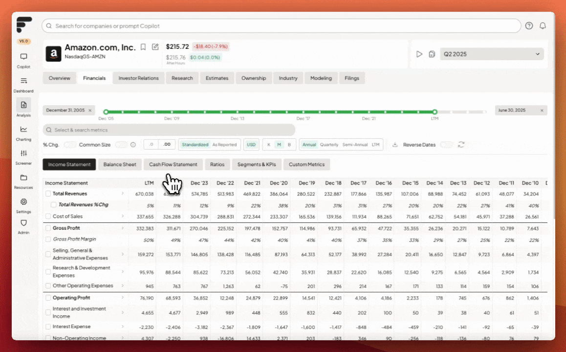
Task: Clear the December 31, 2005 start date
Action: [90, 110]
